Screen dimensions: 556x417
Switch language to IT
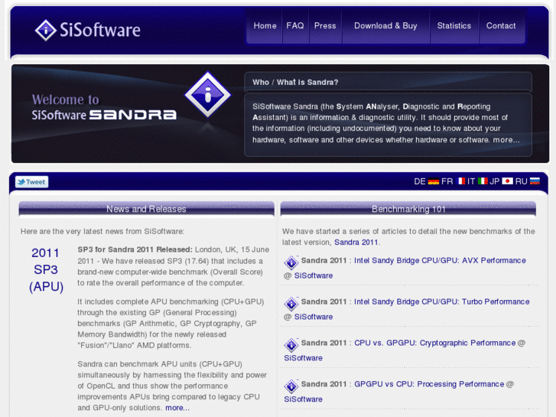pyautogui.click(x=471, y=181)
